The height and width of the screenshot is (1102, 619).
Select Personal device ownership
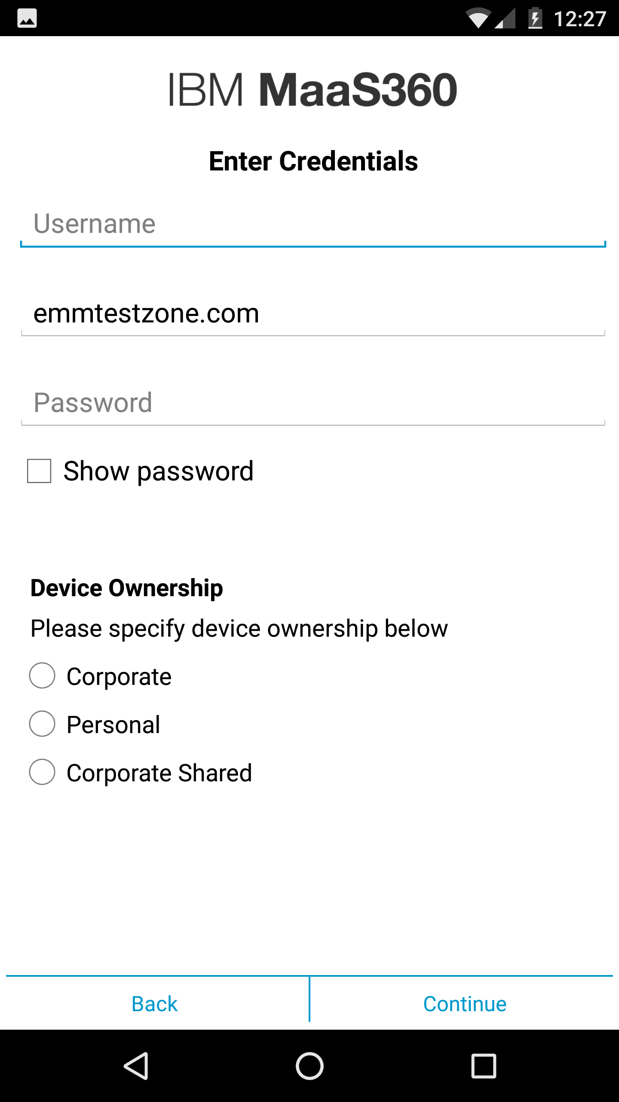pyautogui.click(x=42, y=724)
